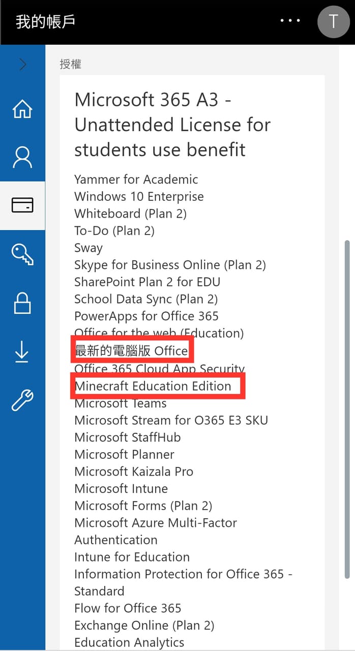Click Microsoft Azure Multi-Factor Authentication entry
Screen dimensions: 355x651
pos(156,531)
